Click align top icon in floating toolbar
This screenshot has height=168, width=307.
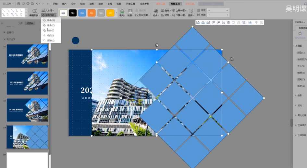213,22
